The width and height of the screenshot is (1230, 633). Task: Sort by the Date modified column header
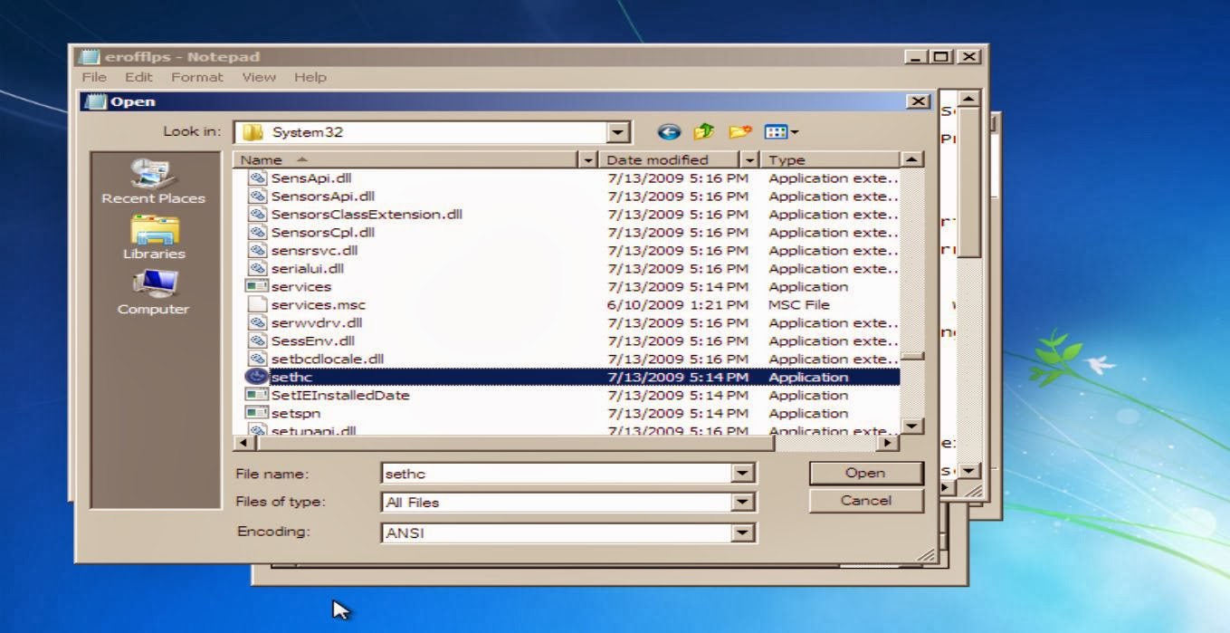tap(670, 159)
